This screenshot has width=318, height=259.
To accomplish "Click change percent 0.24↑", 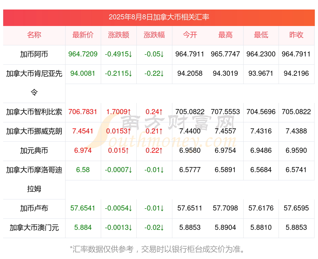I will click(154, 112).
